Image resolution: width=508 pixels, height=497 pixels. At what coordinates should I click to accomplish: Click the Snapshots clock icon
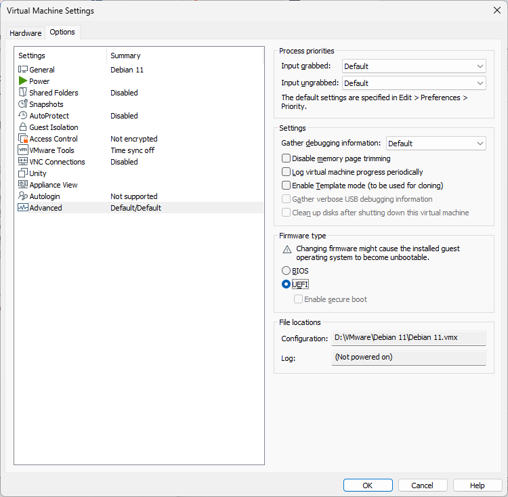click(x=22, y=104)
